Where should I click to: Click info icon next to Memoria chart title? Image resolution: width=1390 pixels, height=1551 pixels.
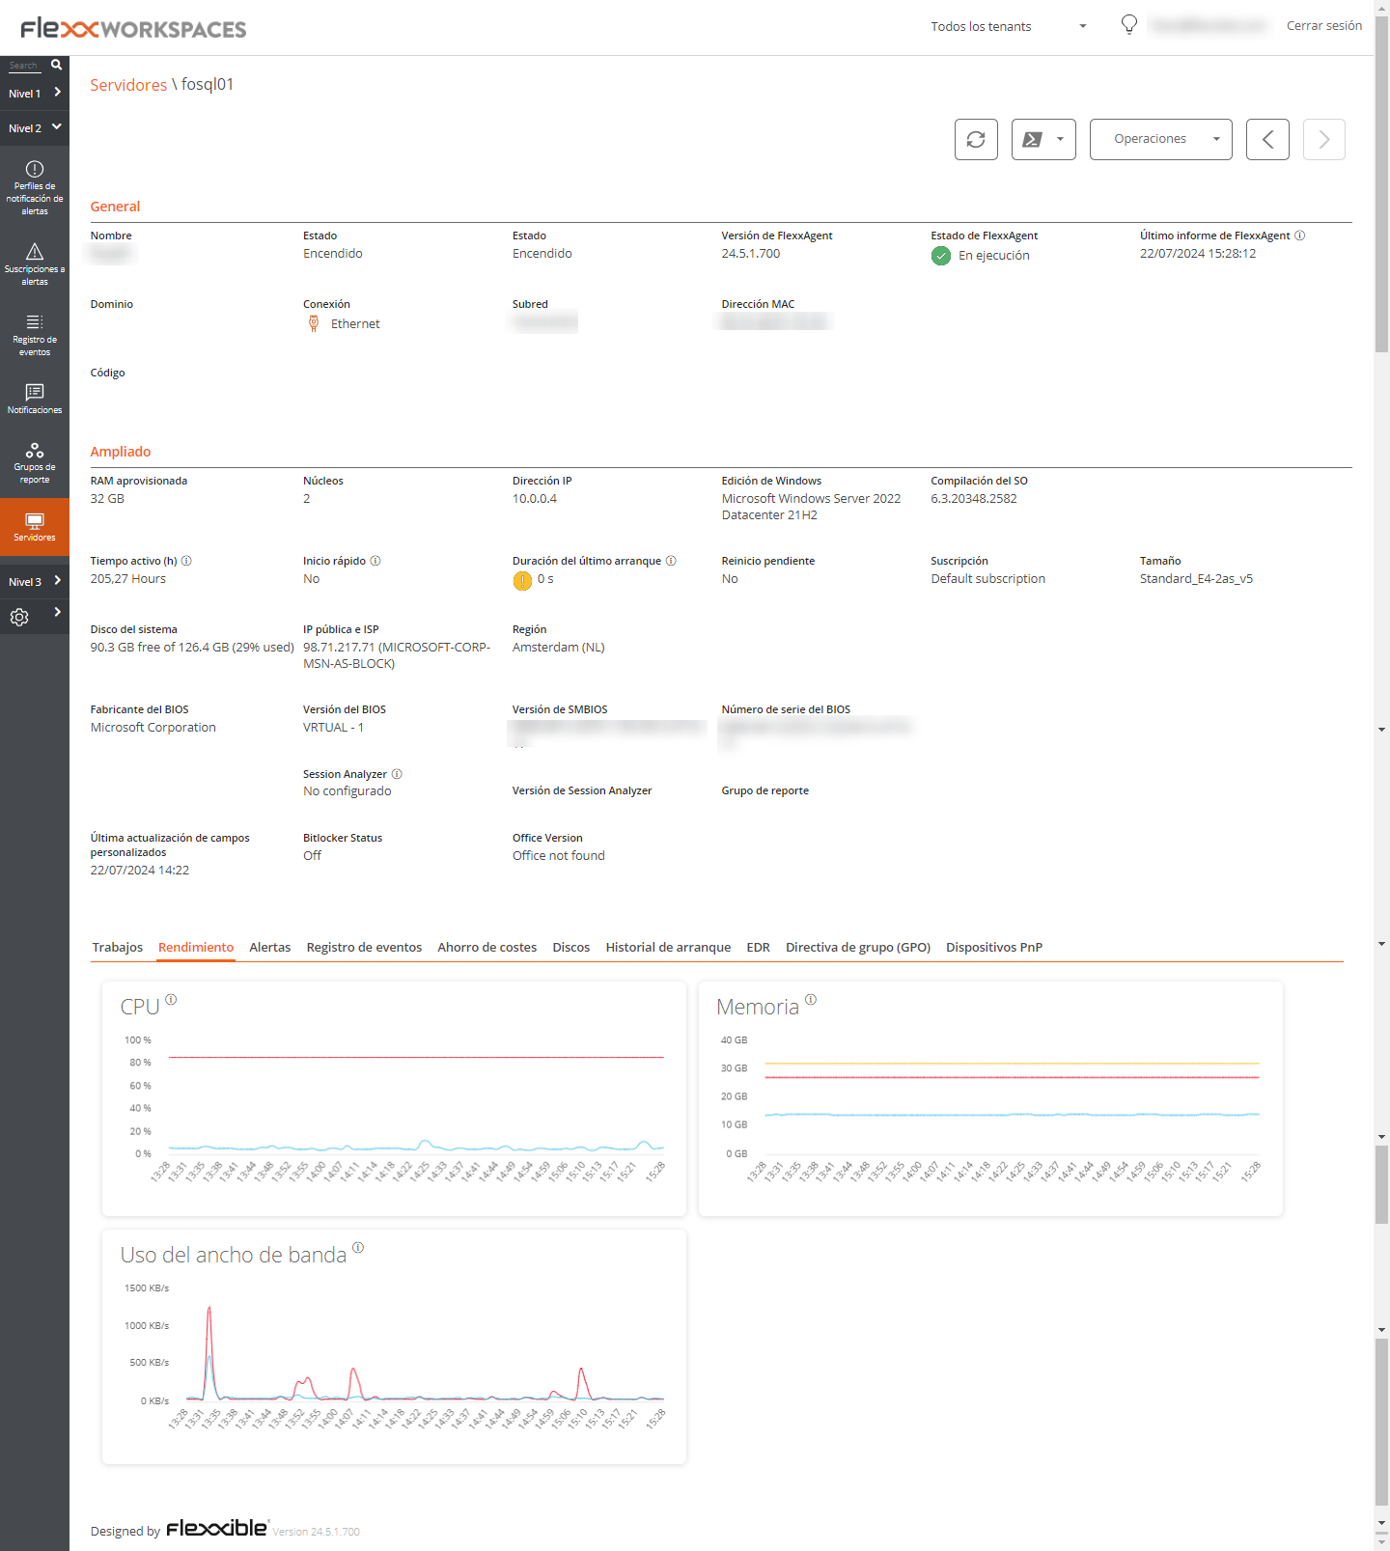point(811,1000)
